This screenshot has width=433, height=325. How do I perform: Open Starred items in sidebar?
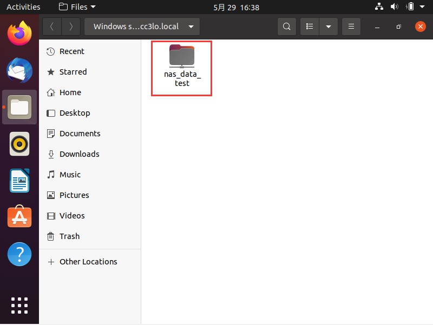[73, 72]
